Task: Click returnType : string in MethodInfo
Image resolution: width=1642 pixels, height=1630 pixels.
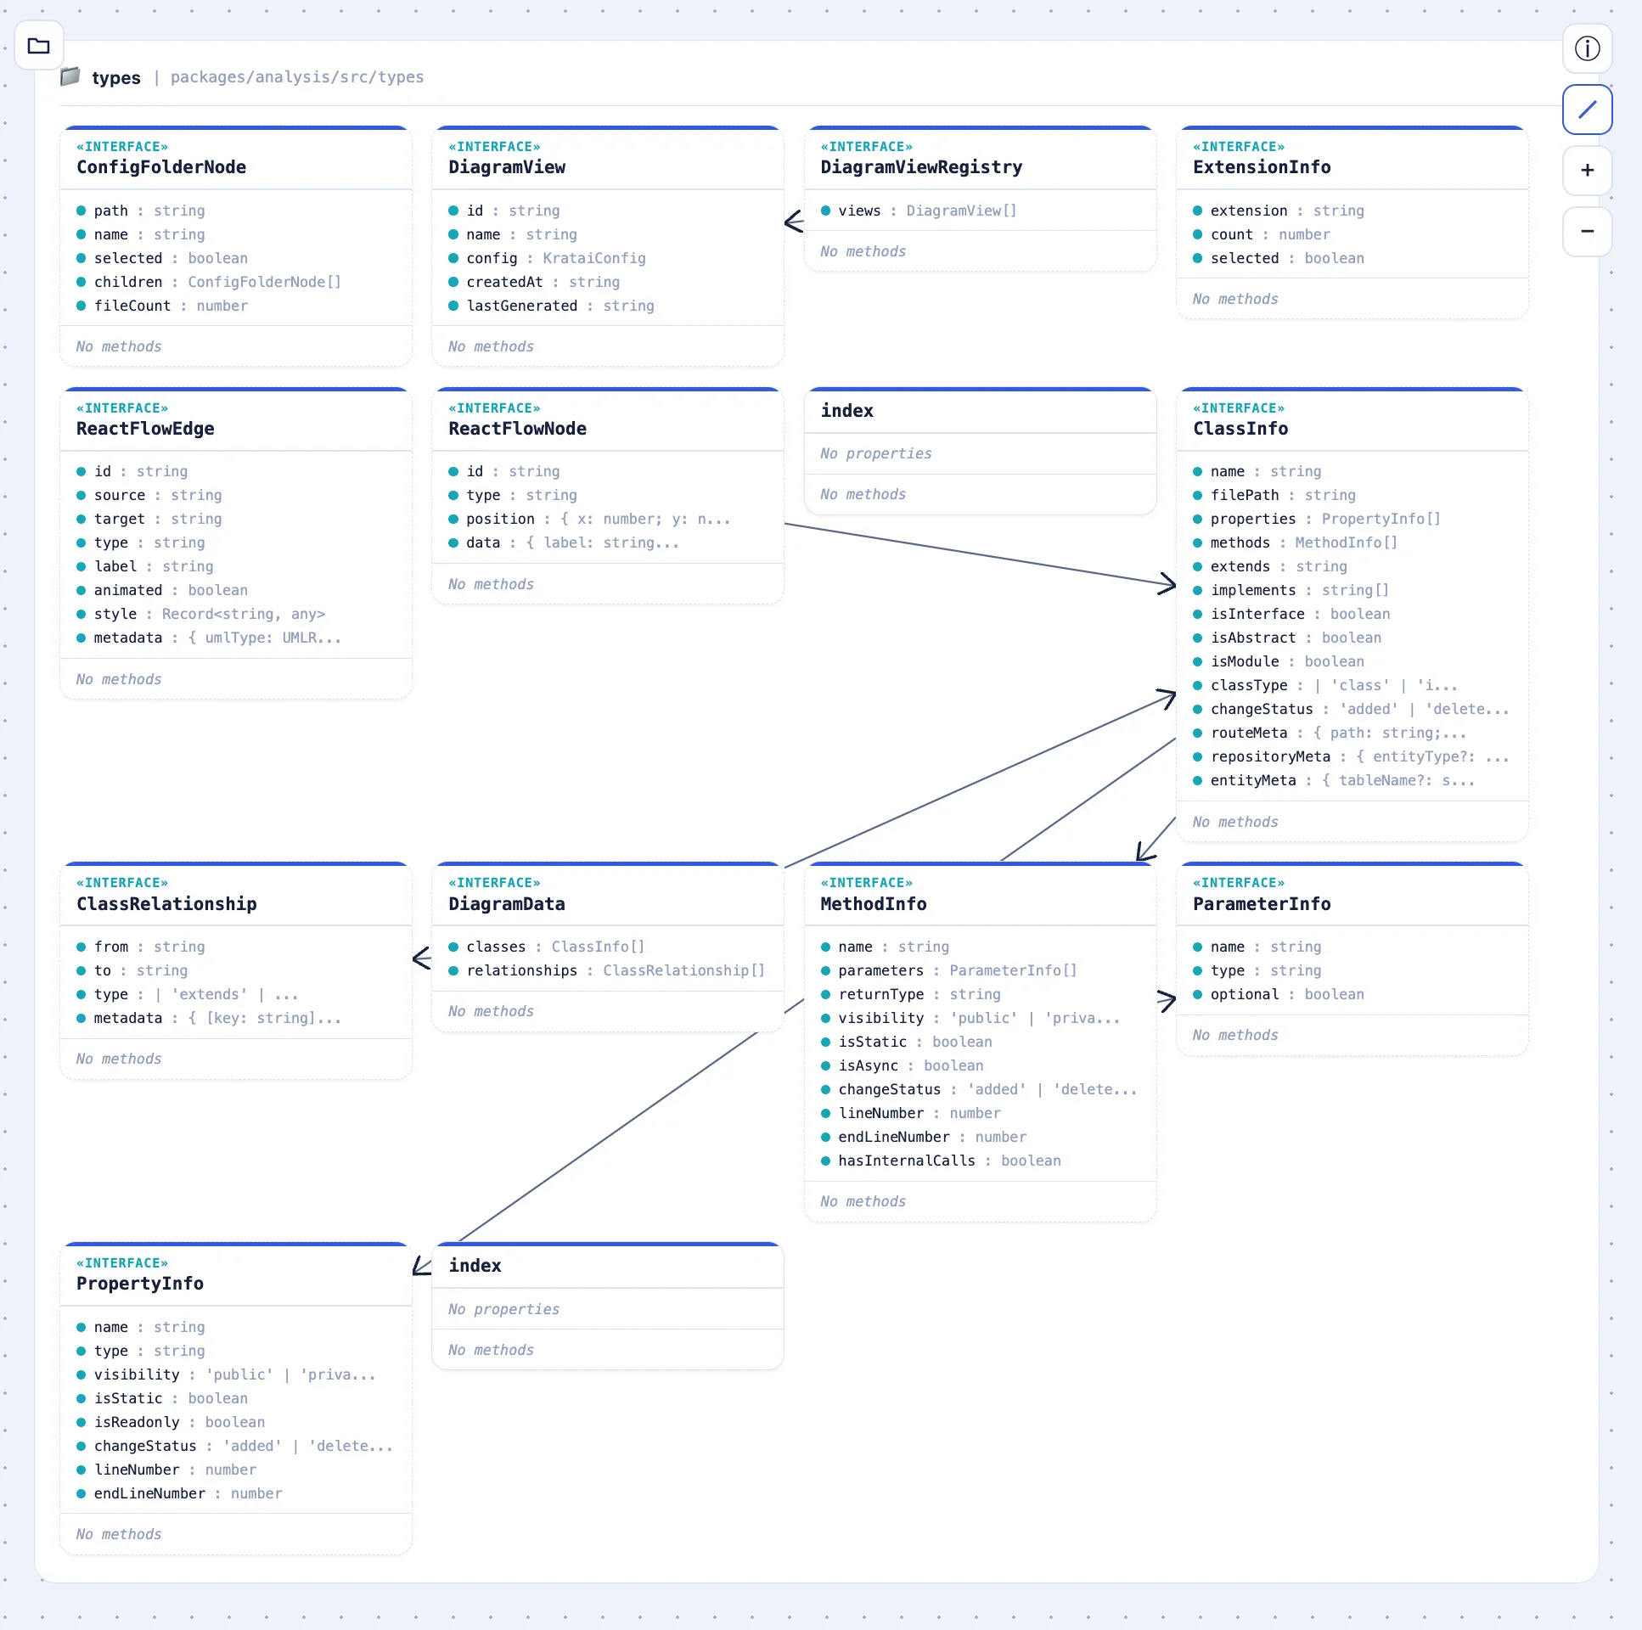Action: pos(910,993)
